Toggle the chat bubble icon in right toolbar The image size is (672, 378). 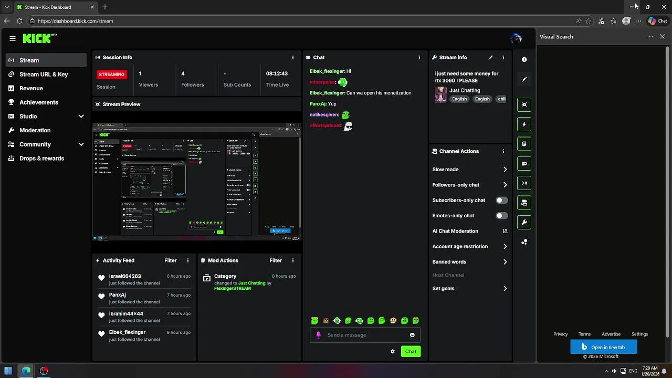pyautogui.click(x=524, y=164)
